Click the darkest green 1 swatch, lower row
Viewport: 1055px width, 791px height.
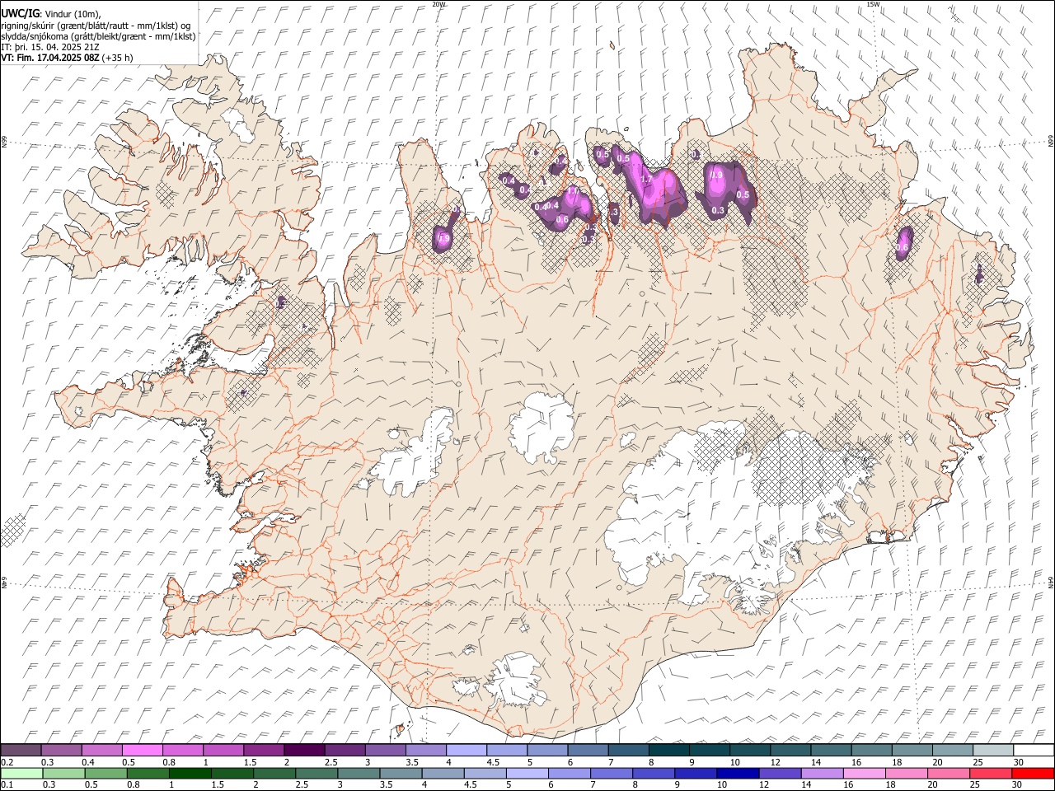click(x=190, y=773)
